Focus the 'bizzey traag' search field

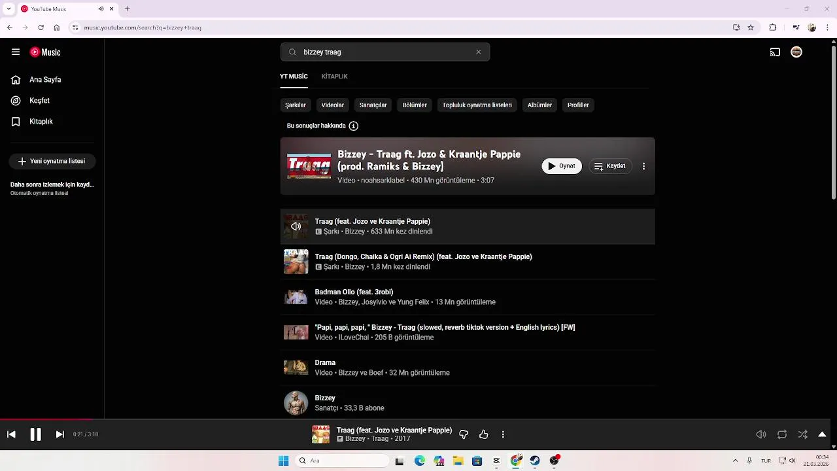[x=384, y=52]
